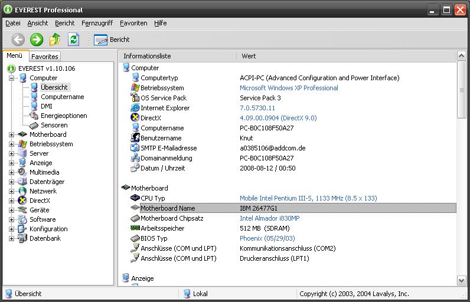Screen dimensions: 470x302
Task: Open the DMI tree entry
Action: coord(47,106)
